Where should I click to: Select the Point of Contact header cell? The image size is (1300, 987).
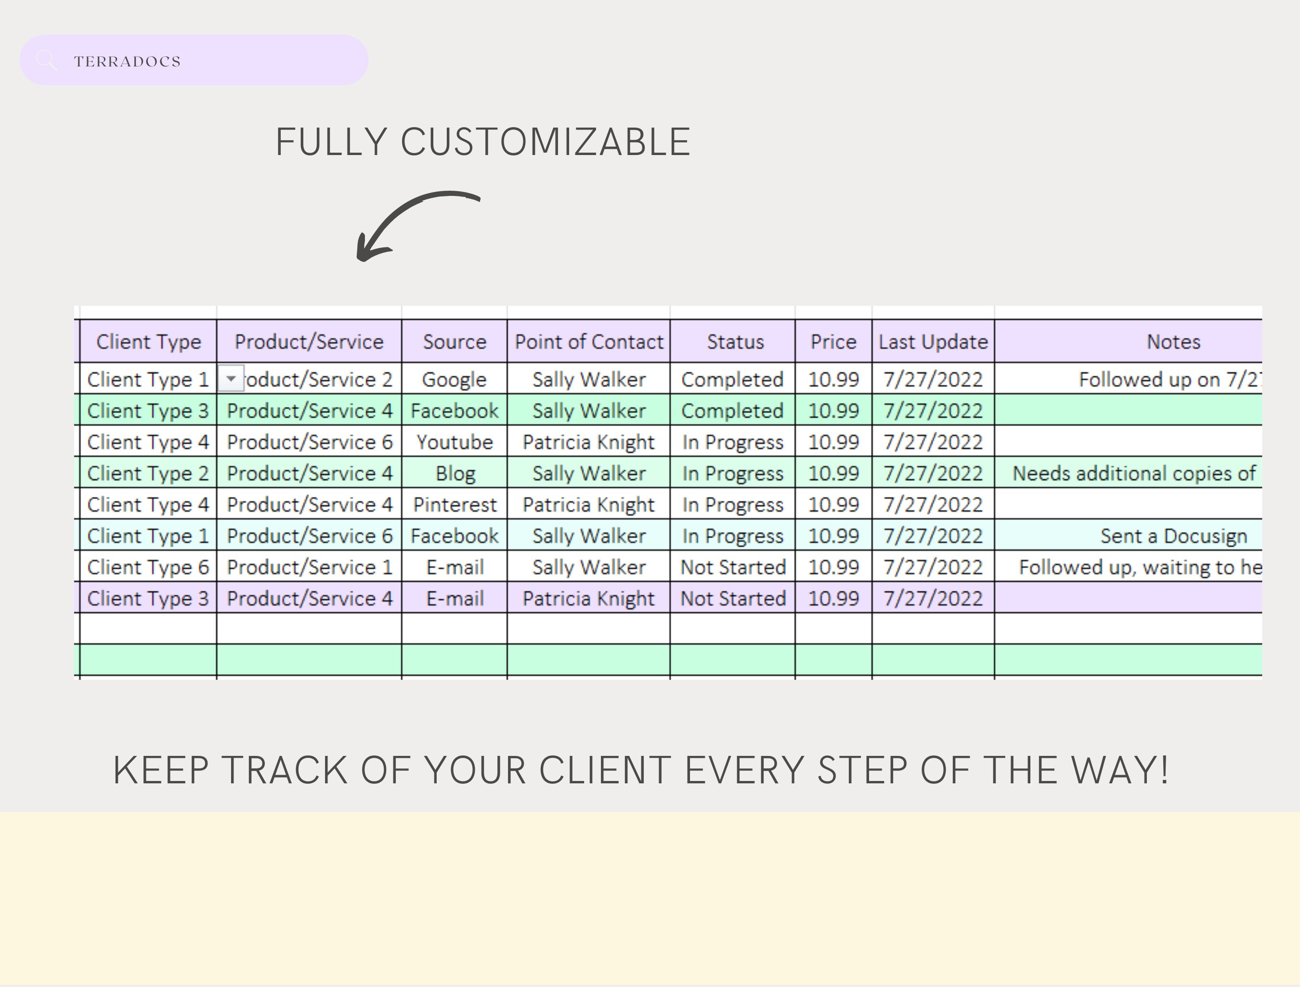[588, 341]
